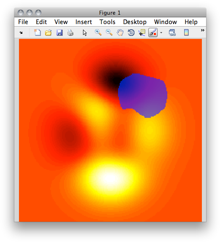The width and height of the screenshot is (220, 242).
Task: Open the Insert menu
Action: [x=83, y=22]
